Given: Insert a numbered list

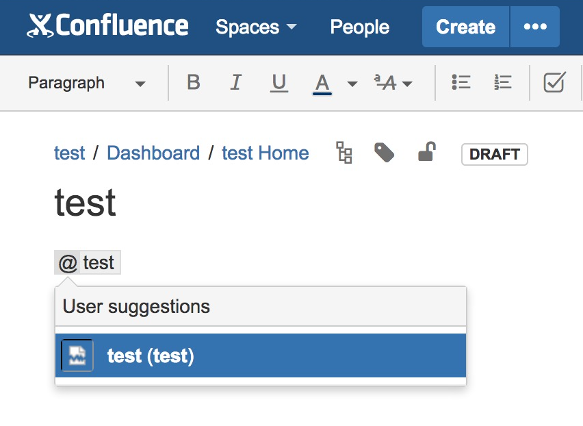Looking at the screenshot, I should click(503, 83).
